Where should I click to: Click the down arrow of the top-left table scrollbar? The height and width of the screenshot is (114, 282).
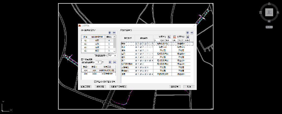pyautogui.click(x=115, y=51)
